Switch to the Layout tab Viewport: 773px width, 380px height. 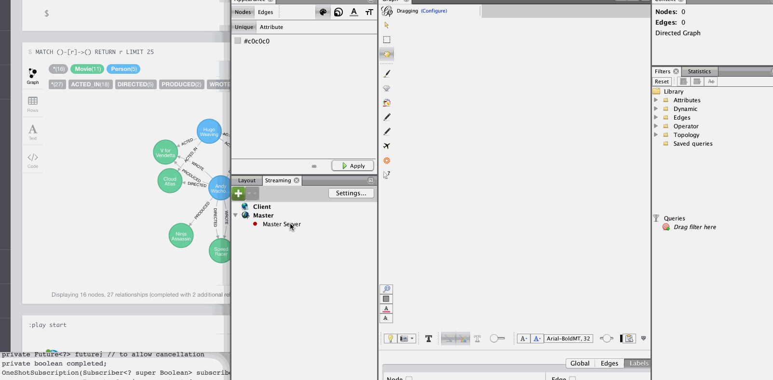click(247, 180)
